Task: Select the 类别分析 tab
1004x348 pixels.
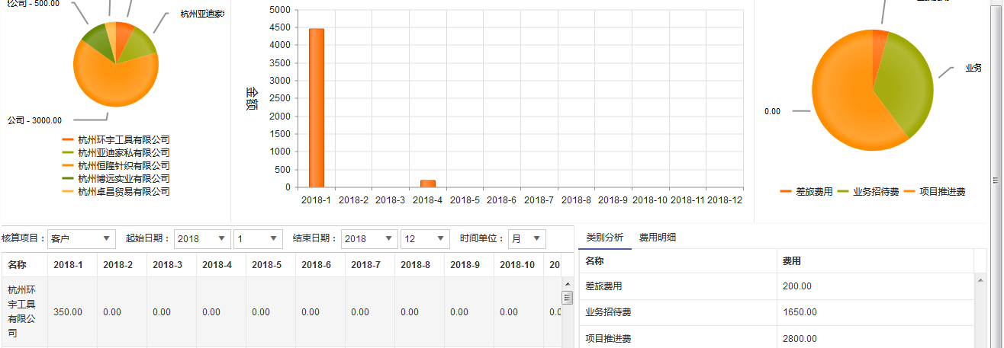Action: (x=604, y=238)
